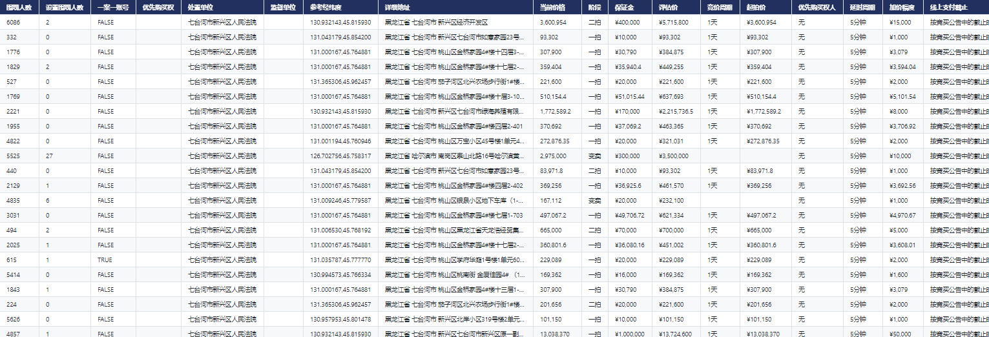Click the 监督单位 column header
The width and height of the screenshot is (989, 337).
tap(284, 7)
